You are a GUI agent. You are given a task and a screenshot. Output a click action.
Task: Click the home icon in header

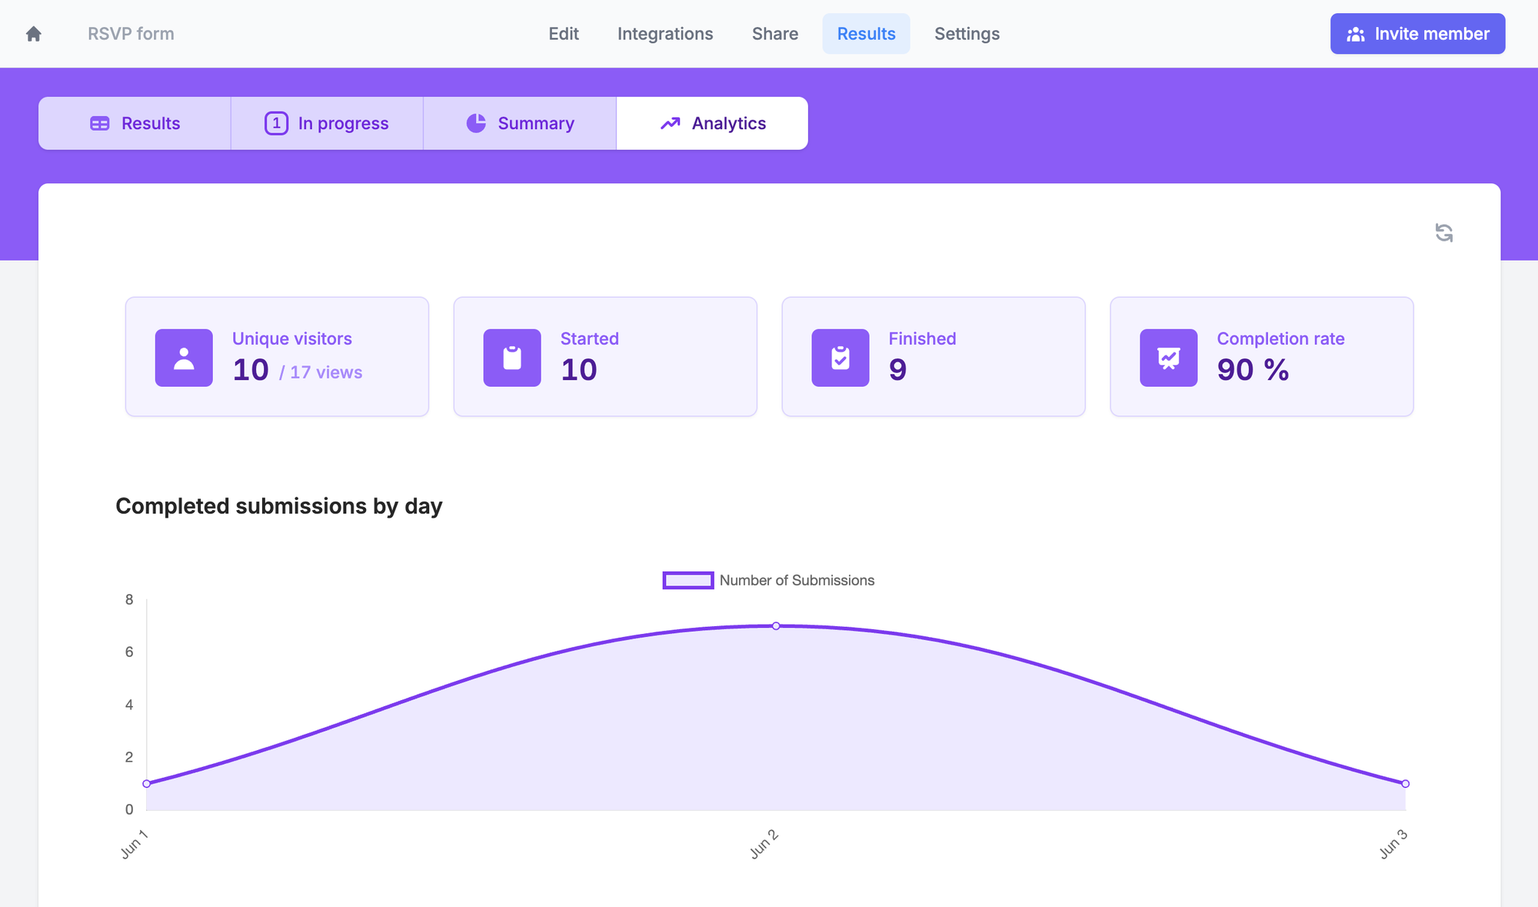33,34
